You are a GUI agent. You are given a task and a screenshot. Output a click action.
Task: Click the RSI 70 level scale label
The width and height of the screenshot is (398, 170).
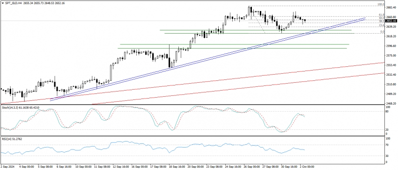click(387, 145)
